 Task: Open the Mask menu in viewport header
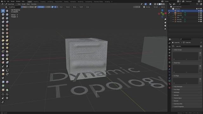[28, 4]
